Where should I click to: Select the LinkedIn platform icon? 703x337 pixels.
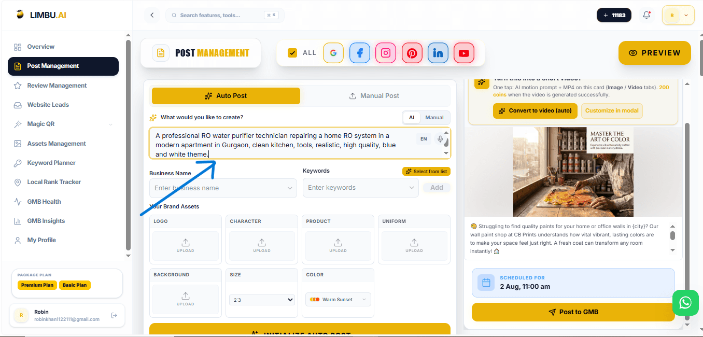click(x=438, y=53)
